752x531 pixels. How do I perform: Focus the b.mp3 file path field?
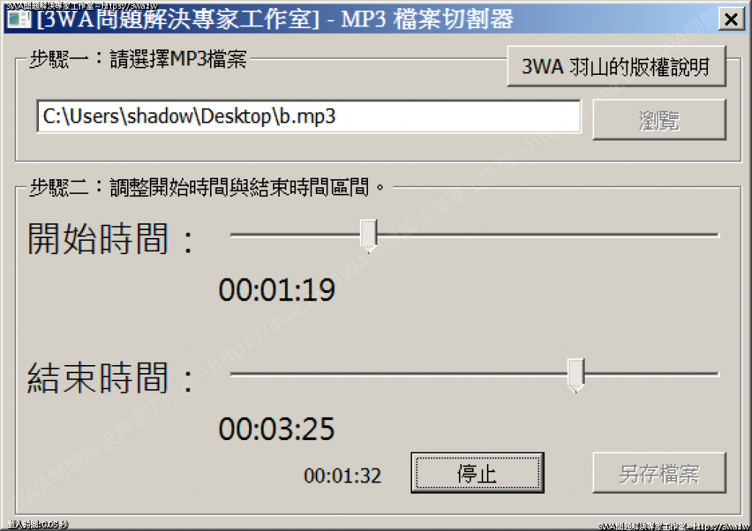coord(308,117)
